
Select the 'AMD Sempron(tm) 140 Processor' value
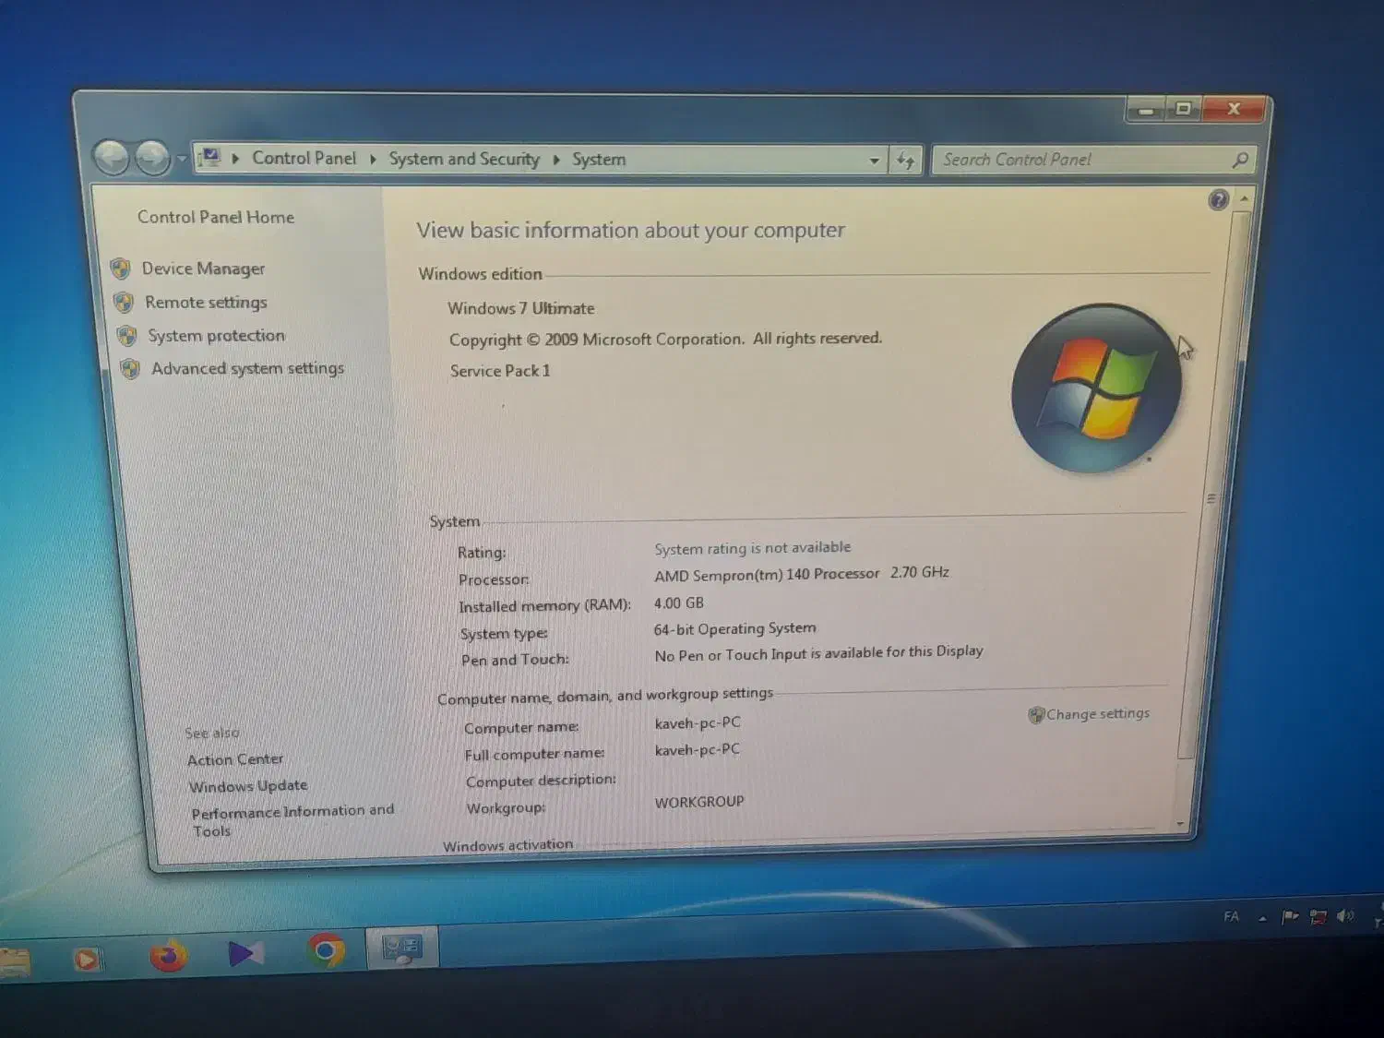tap(767, 574)
